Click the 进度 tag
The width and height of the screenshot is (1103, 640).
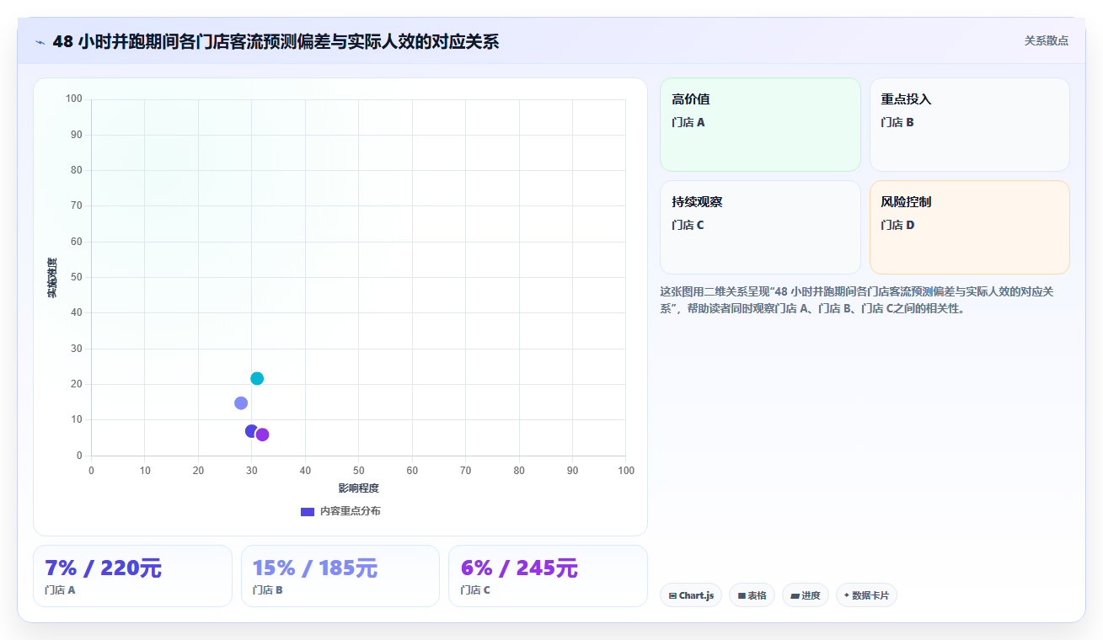tap(806, 595)
